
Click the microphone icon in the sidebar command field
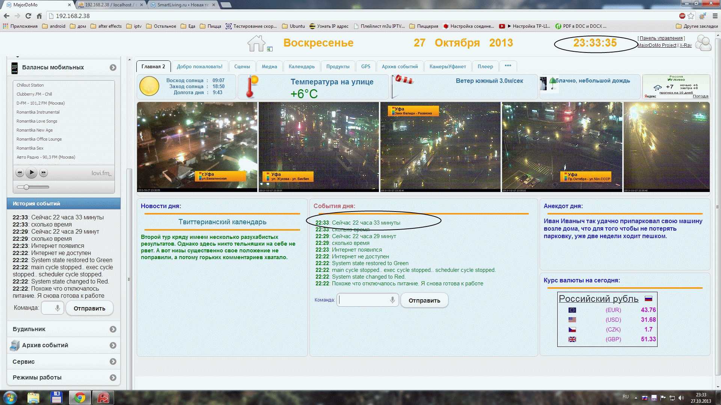pos(57,308)
